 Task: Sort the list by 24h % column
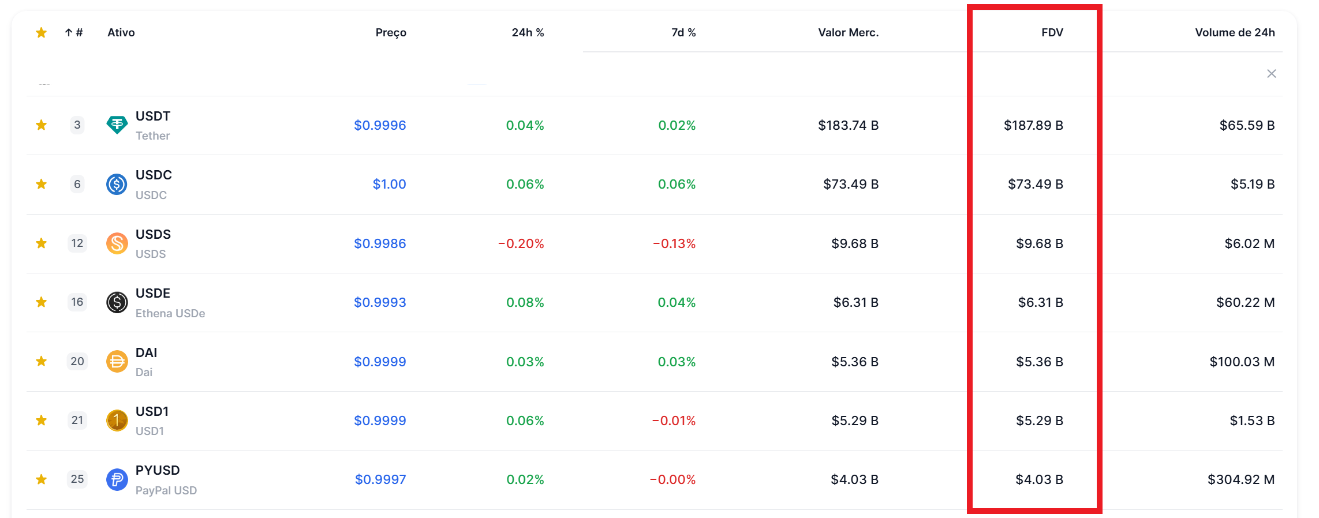click(x=527, y=32)
